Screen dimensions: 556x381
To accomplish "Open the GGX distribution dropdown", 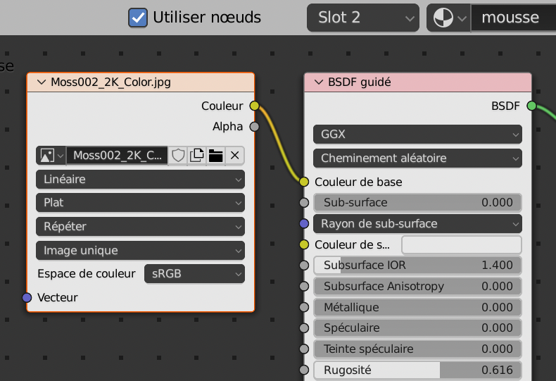I will click(417, 134).
